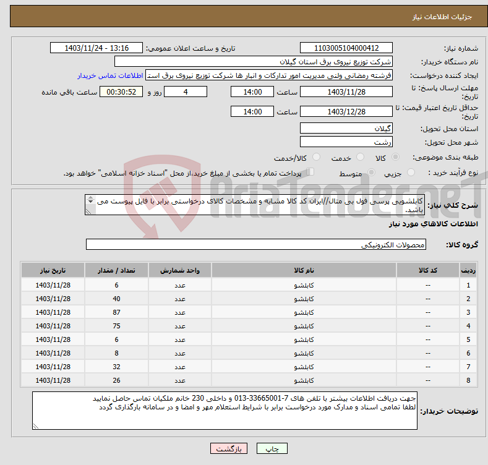Click the delivery province field گیلان
The height and width of the screenshot is (465, 488).
click(346, 128)
